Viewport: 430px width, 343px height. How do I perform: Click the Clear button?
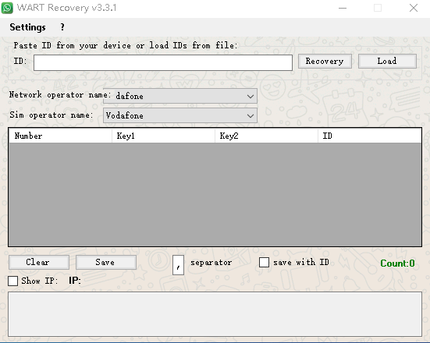point(39,262)
